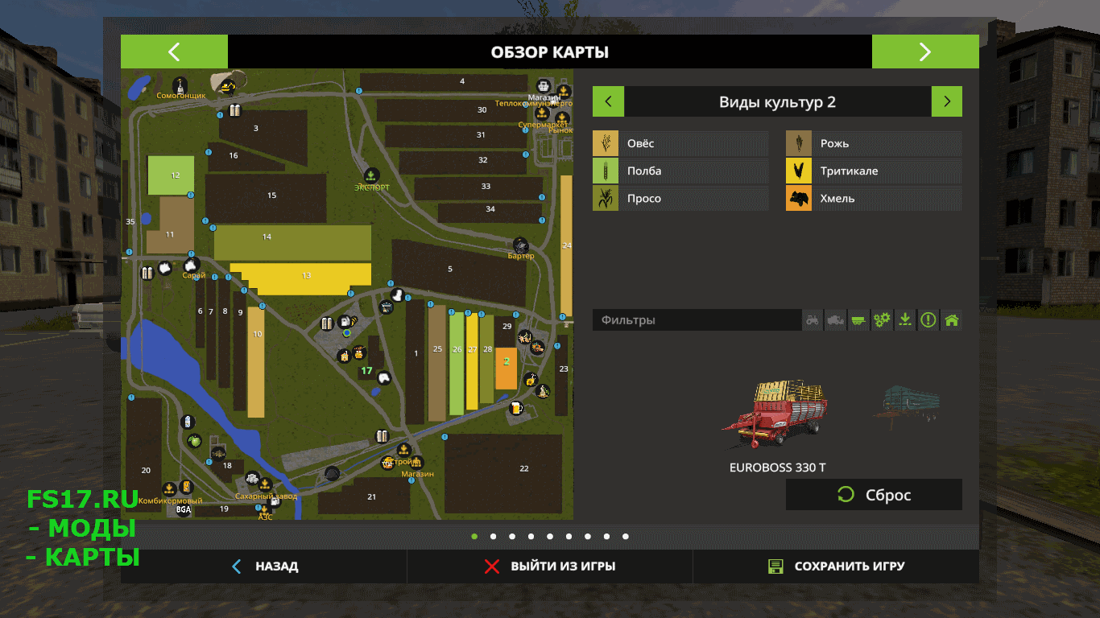Toggle the trailer tools filter
Viewport: 1100px width, 618px height.
(859, 320)
